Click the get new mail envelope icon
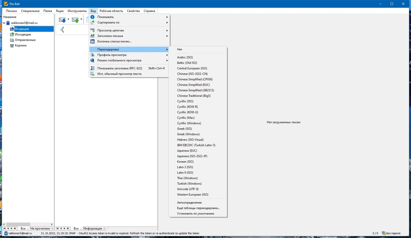This screenshot has height=238, width=411. [x=62, y=20]
